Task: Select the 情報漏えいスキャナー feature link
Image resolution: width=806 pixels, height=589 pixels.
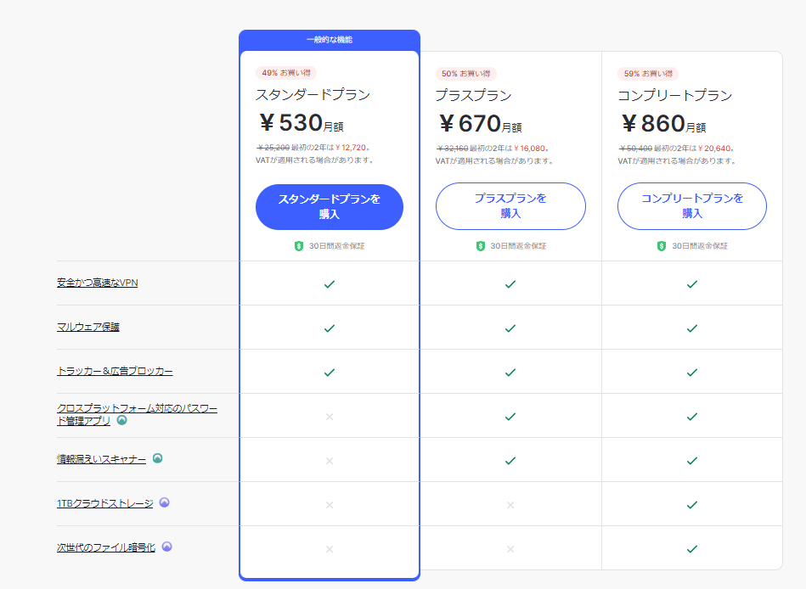Action: 101,459
